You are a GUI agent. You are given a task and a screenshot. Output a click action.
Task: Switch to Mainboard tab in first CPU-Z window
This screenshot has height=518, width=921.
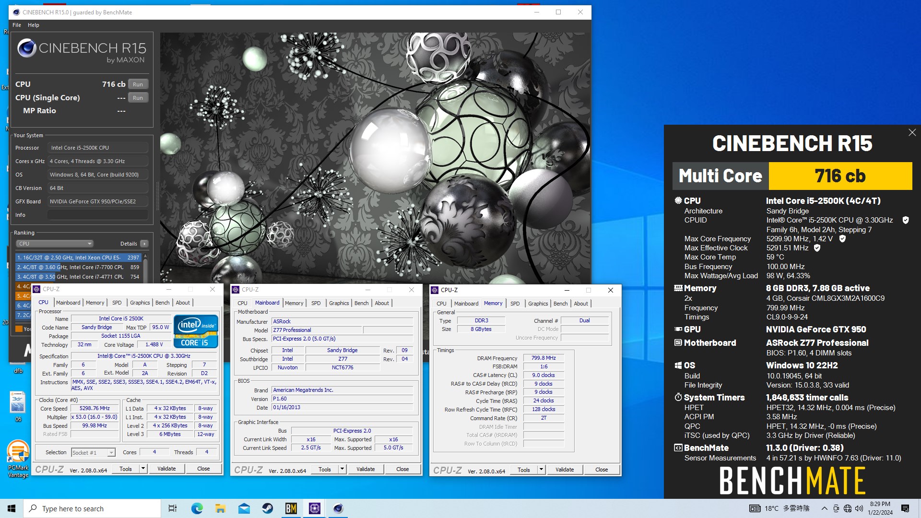pos(68,303)
